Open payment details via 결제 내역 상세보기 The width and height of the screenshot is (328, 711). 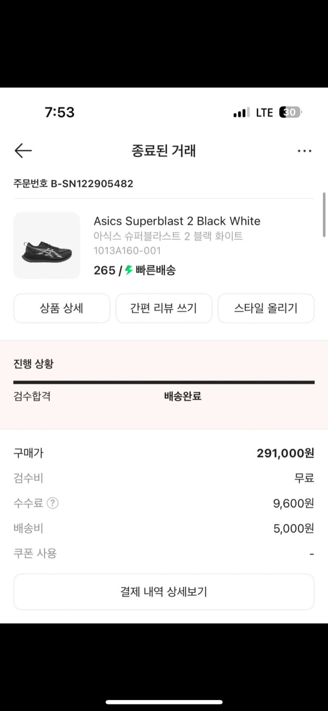164,592
